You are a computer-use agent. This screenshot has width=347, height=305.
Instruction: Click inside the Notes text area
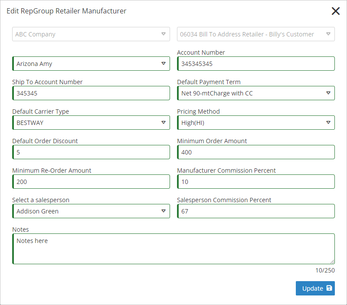pos(173,249)
